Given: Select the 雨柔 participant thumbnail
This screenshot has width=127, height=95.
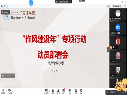Looking at the screenshot, I should 118,28.
